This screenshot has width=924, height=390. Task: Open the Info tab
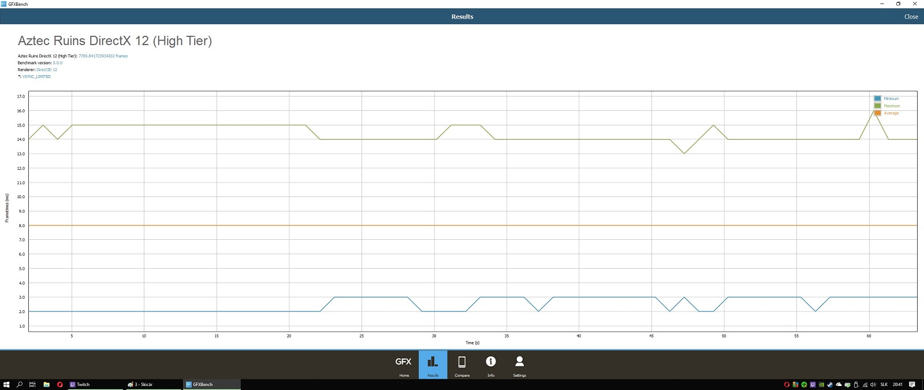click(490, 365)
